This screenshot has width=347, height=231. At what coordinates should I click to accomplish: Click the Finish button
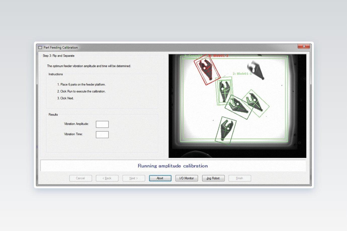coord(240,178)
